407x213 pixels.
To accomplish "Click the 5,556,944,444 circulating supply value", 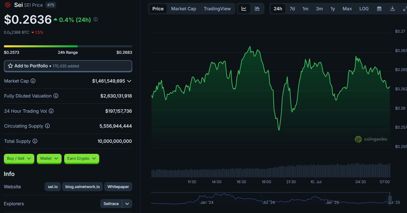I will coord(116,126).
